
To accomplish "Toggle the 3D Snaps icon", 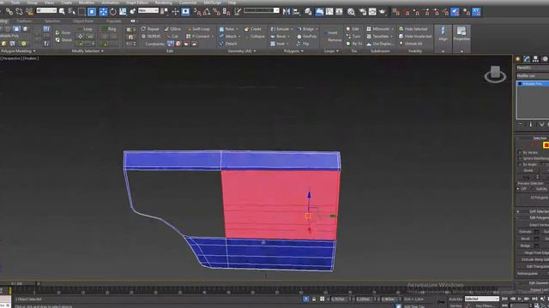I will (197, 12).
